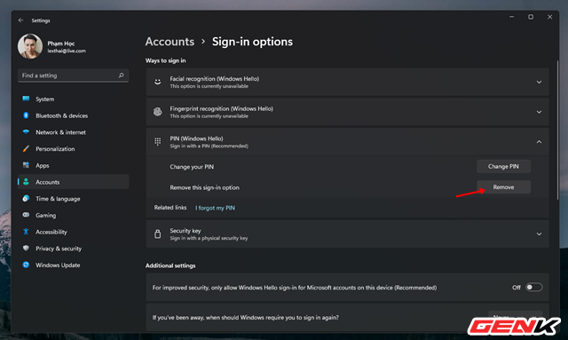Minimize the Settings window
Image resolution: width=568 pixels, height=340 pixels.
coord(511,17)
